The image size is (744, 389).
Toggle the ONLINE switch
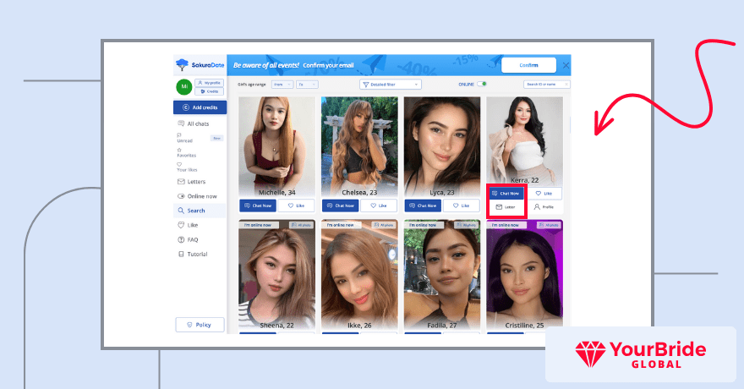(x=482, y=84)
